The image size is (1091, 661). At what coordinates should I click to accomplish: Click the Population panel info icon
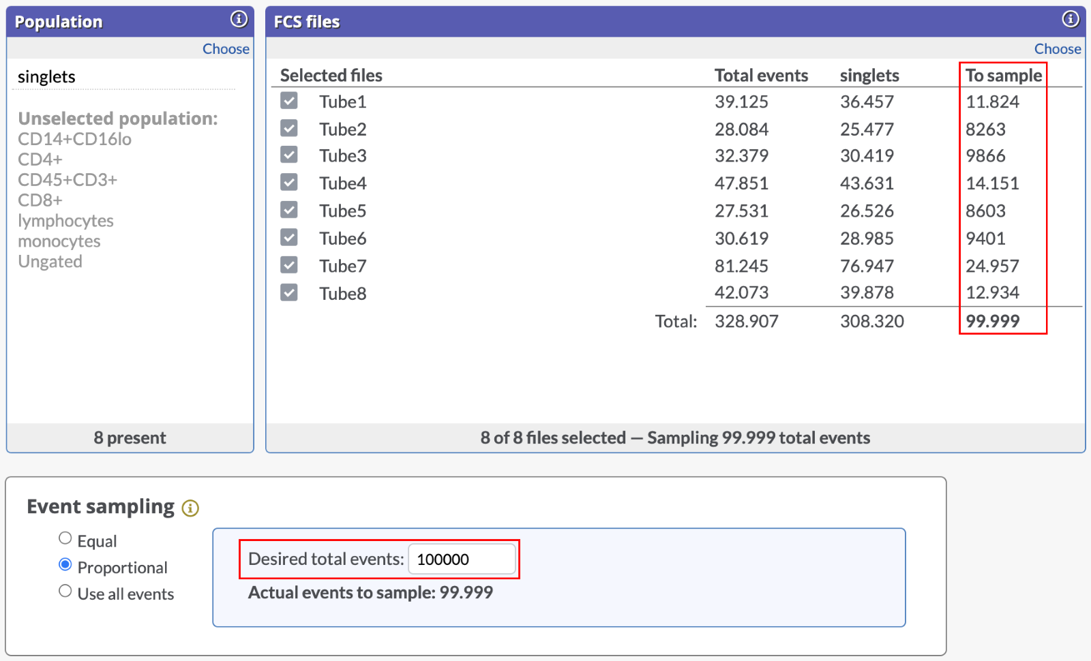pyautogui.click(x=239, y=19)
